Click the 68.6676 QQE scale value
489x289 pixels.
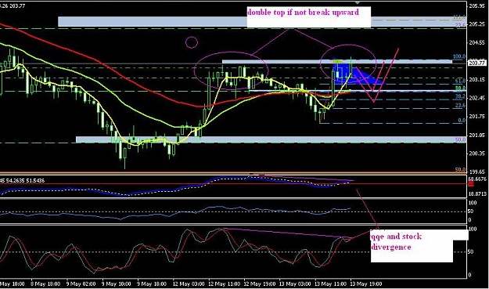pos(477,179)
